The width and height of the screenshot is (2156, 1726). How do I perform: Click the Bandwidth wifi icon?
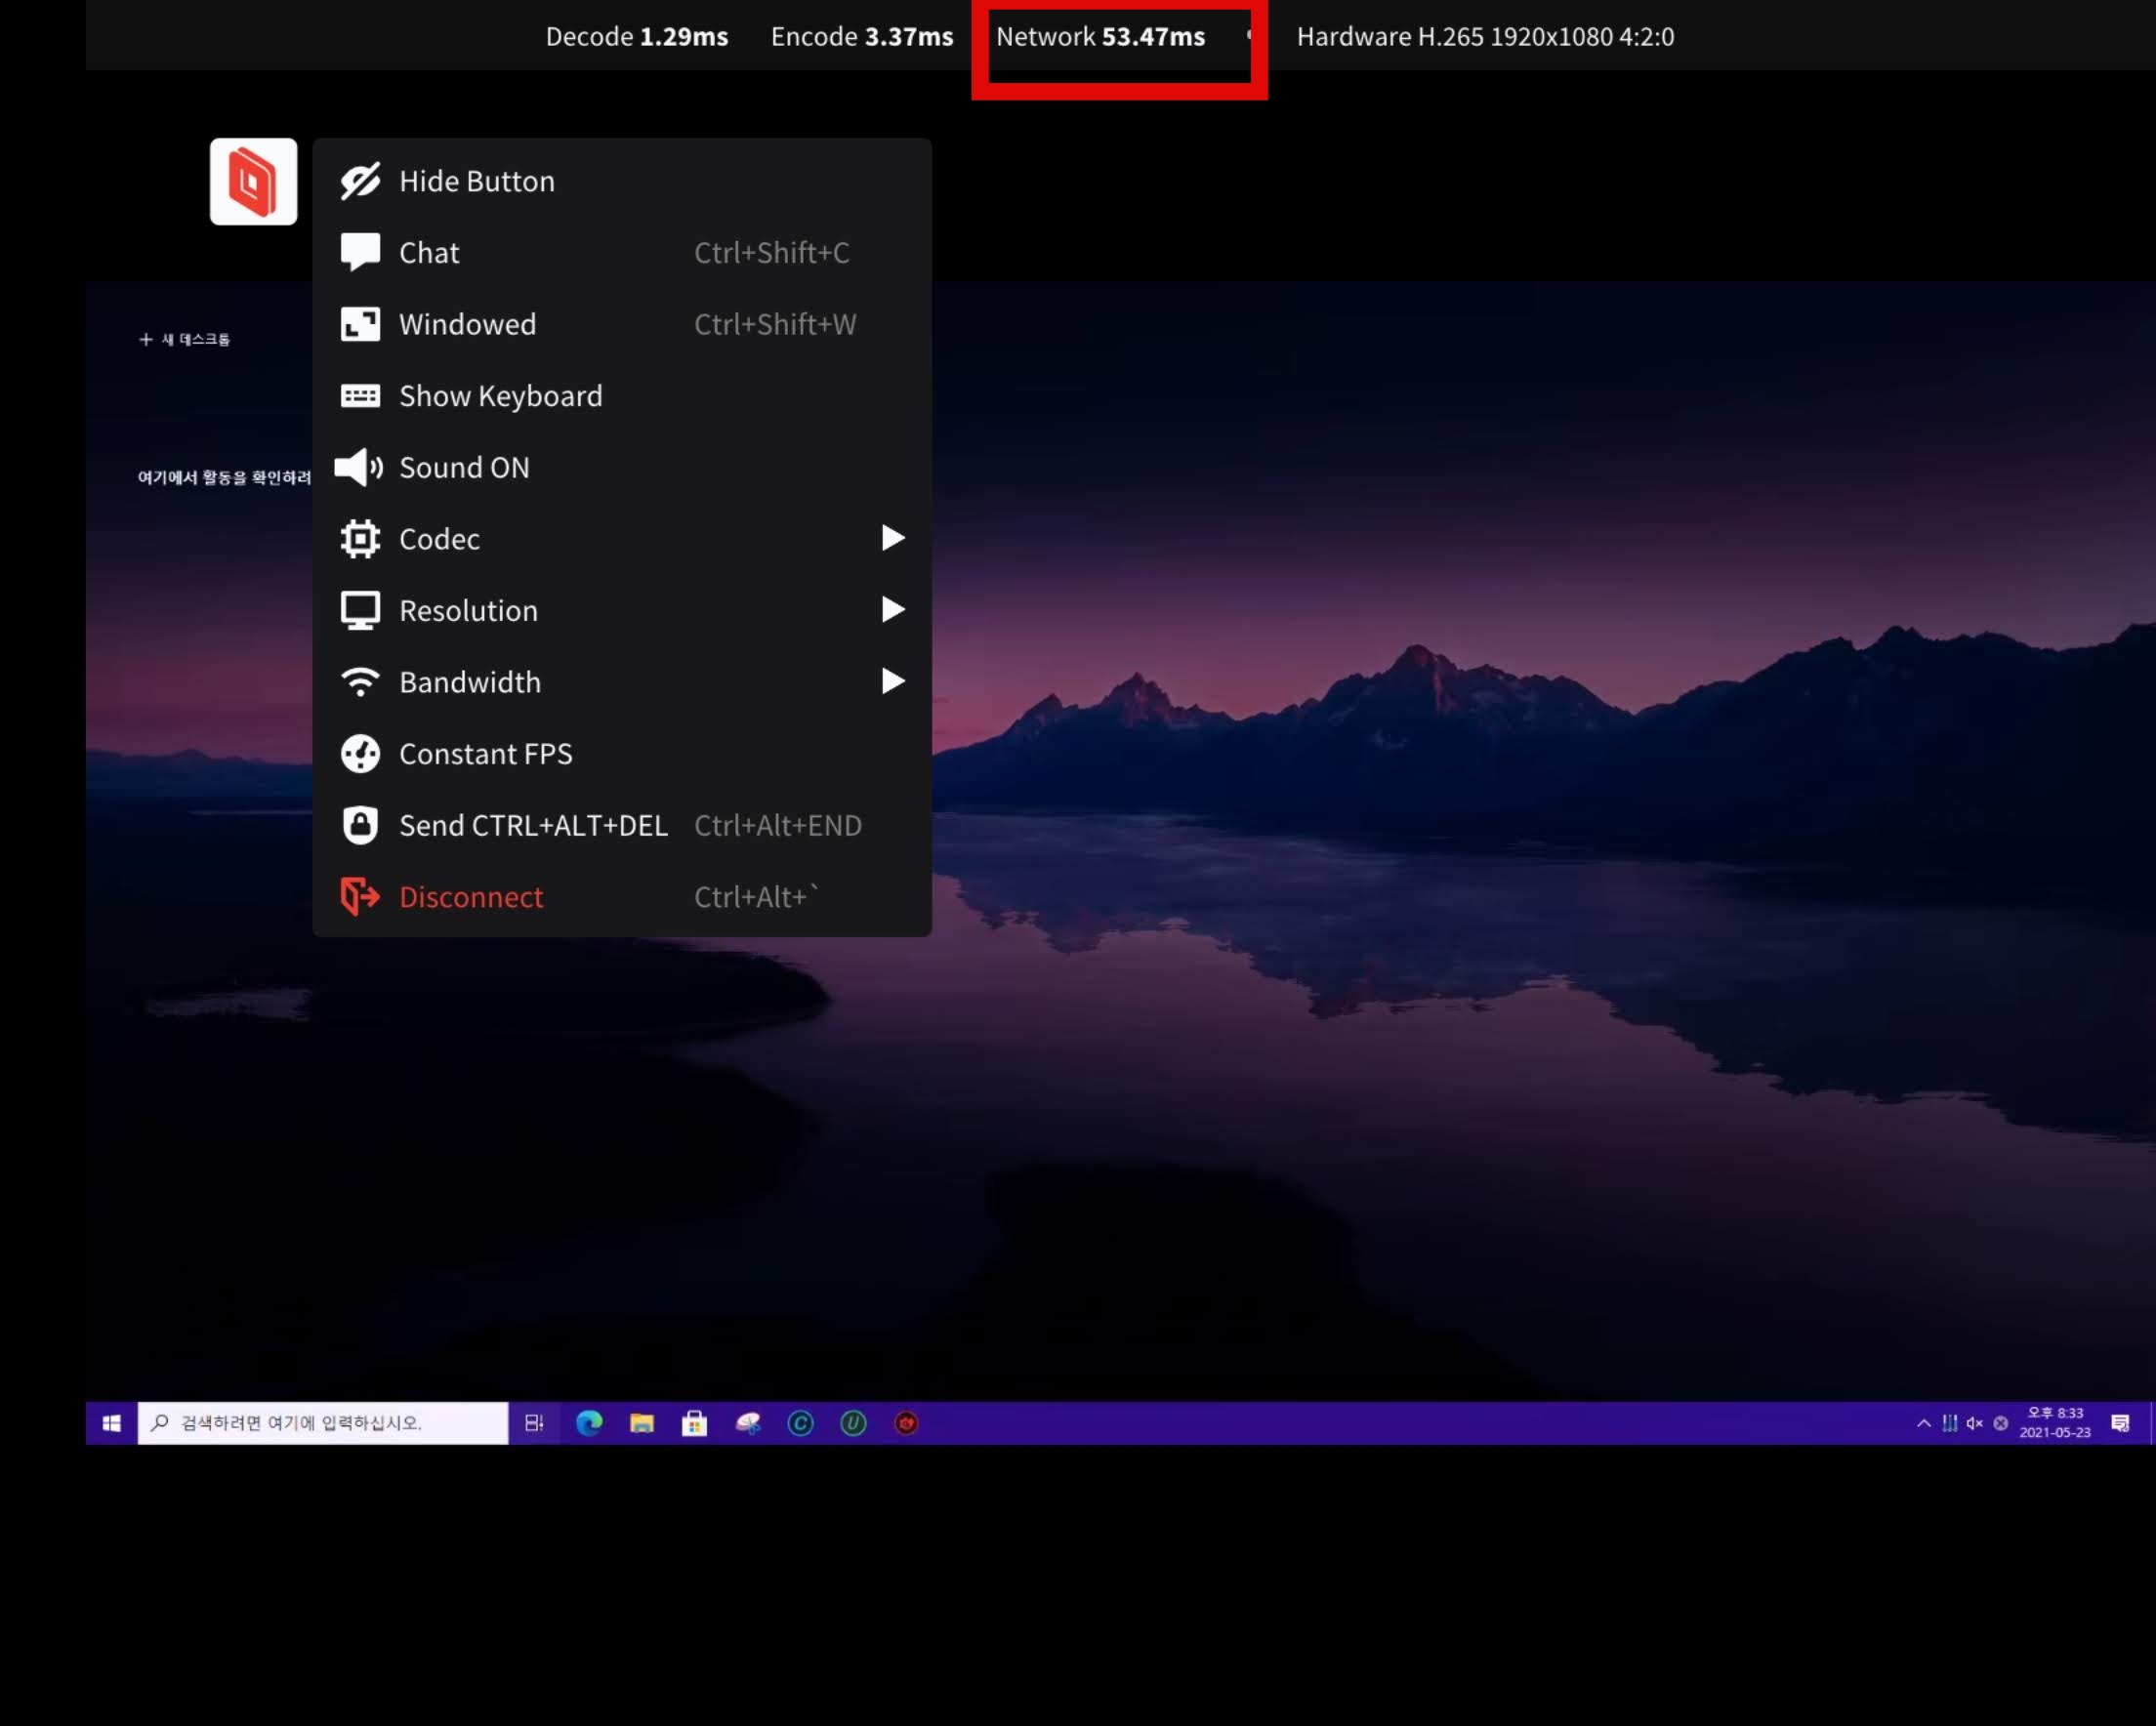tap(360, 682)
